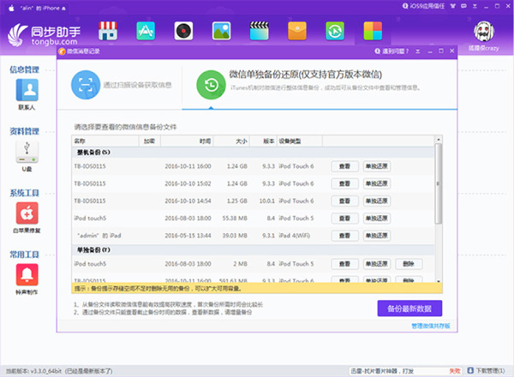Screen dimensions: 514x377
Task: Open the dropdown arrow in the main title bar
Action: [x=475, y=6]
